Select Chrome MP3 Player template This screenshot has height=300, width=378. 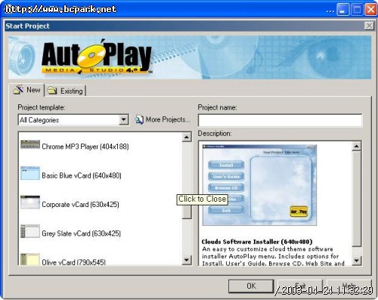[85, 147]
